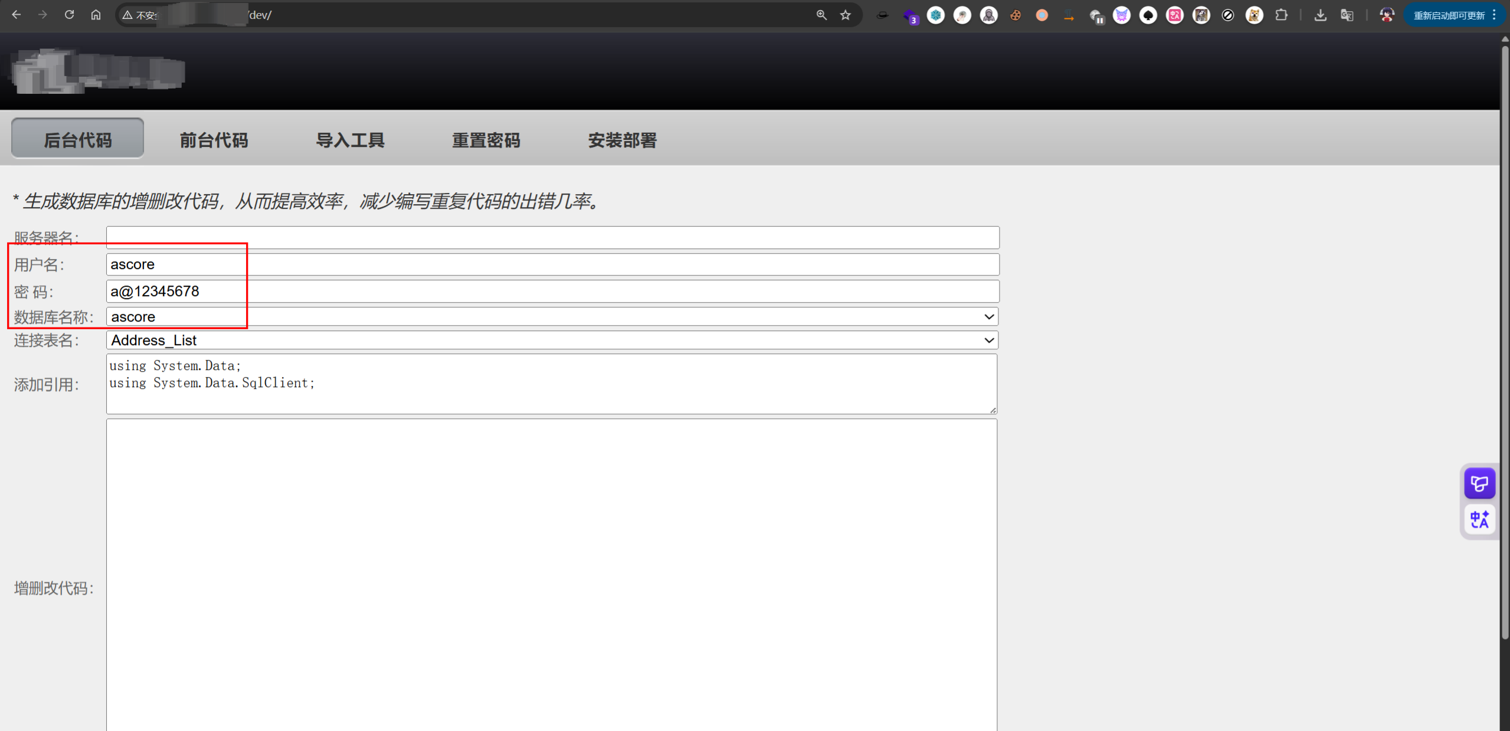Viewport: 1510px width, 731px height.
Task: Click the black spade extension icon
Action: tap(1148, 15)
